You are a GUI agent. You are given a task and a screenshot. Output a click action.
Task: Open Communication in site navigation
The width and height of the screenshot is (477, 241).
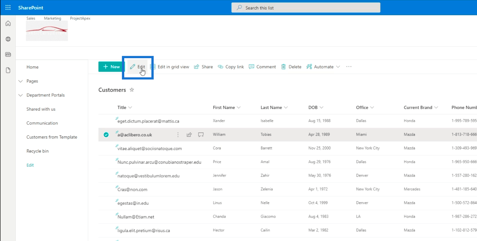[42, 123]
